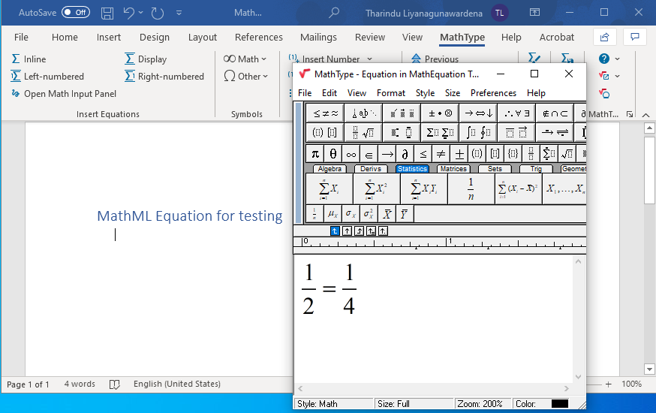The width and height of the screenshot is (656, 413).
Task: Click MathType horizontal scrollbar right arrow
Action: tap(567, 389)
